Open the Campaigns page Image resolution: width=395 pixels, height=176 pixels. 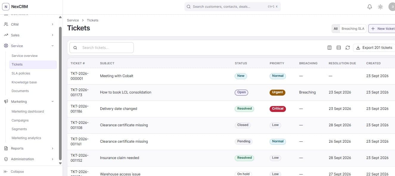(33, 120)
